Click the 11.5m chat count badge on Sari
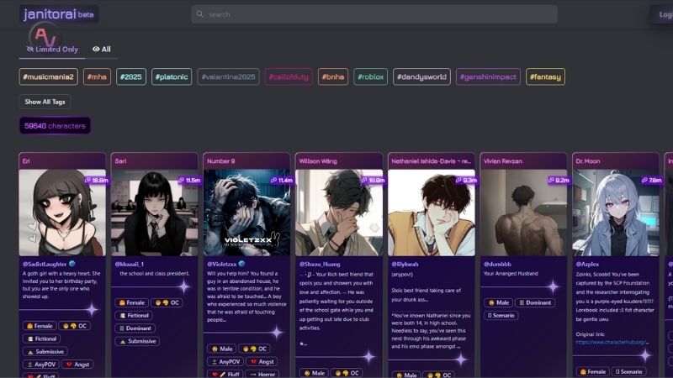Screen dimensions: 673x378 coord(189,181)
